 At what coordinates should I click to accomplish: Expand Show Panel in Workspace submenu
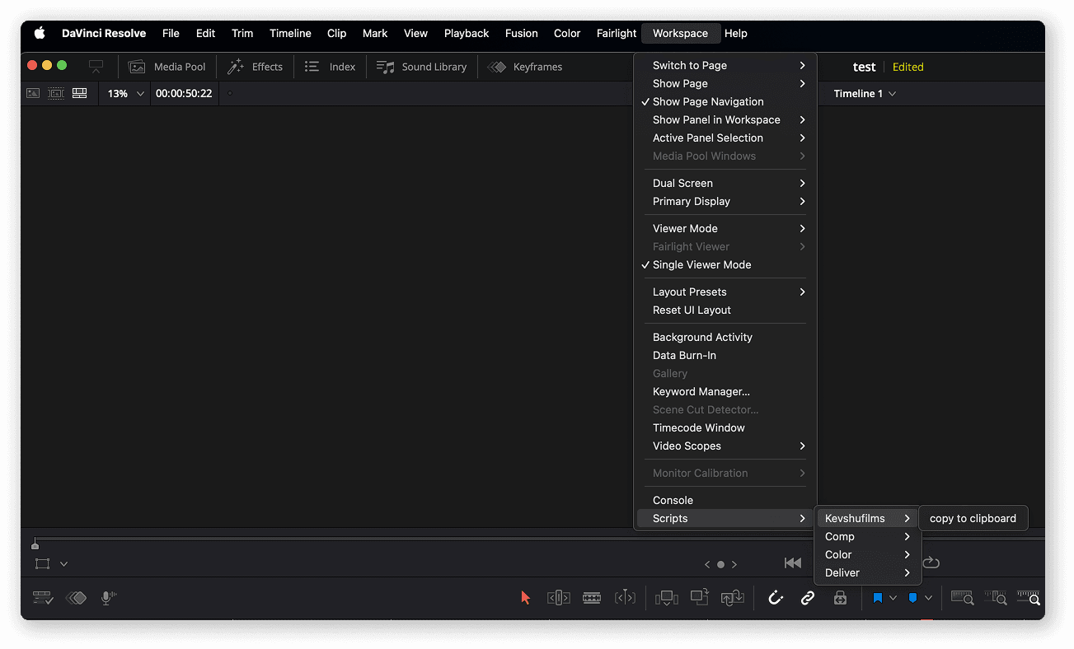725,119
